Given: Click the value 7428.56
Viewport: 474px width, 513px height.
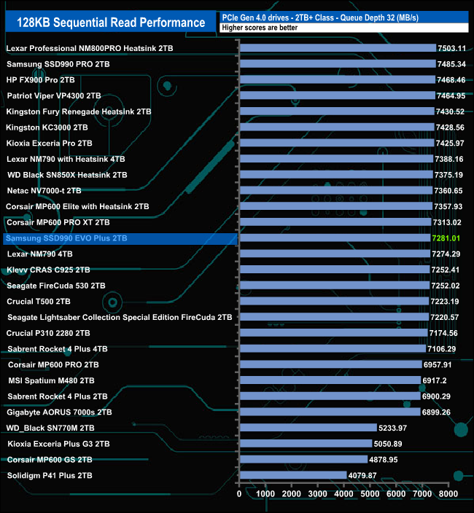Looking at the screenshot, I should (450, 128).
